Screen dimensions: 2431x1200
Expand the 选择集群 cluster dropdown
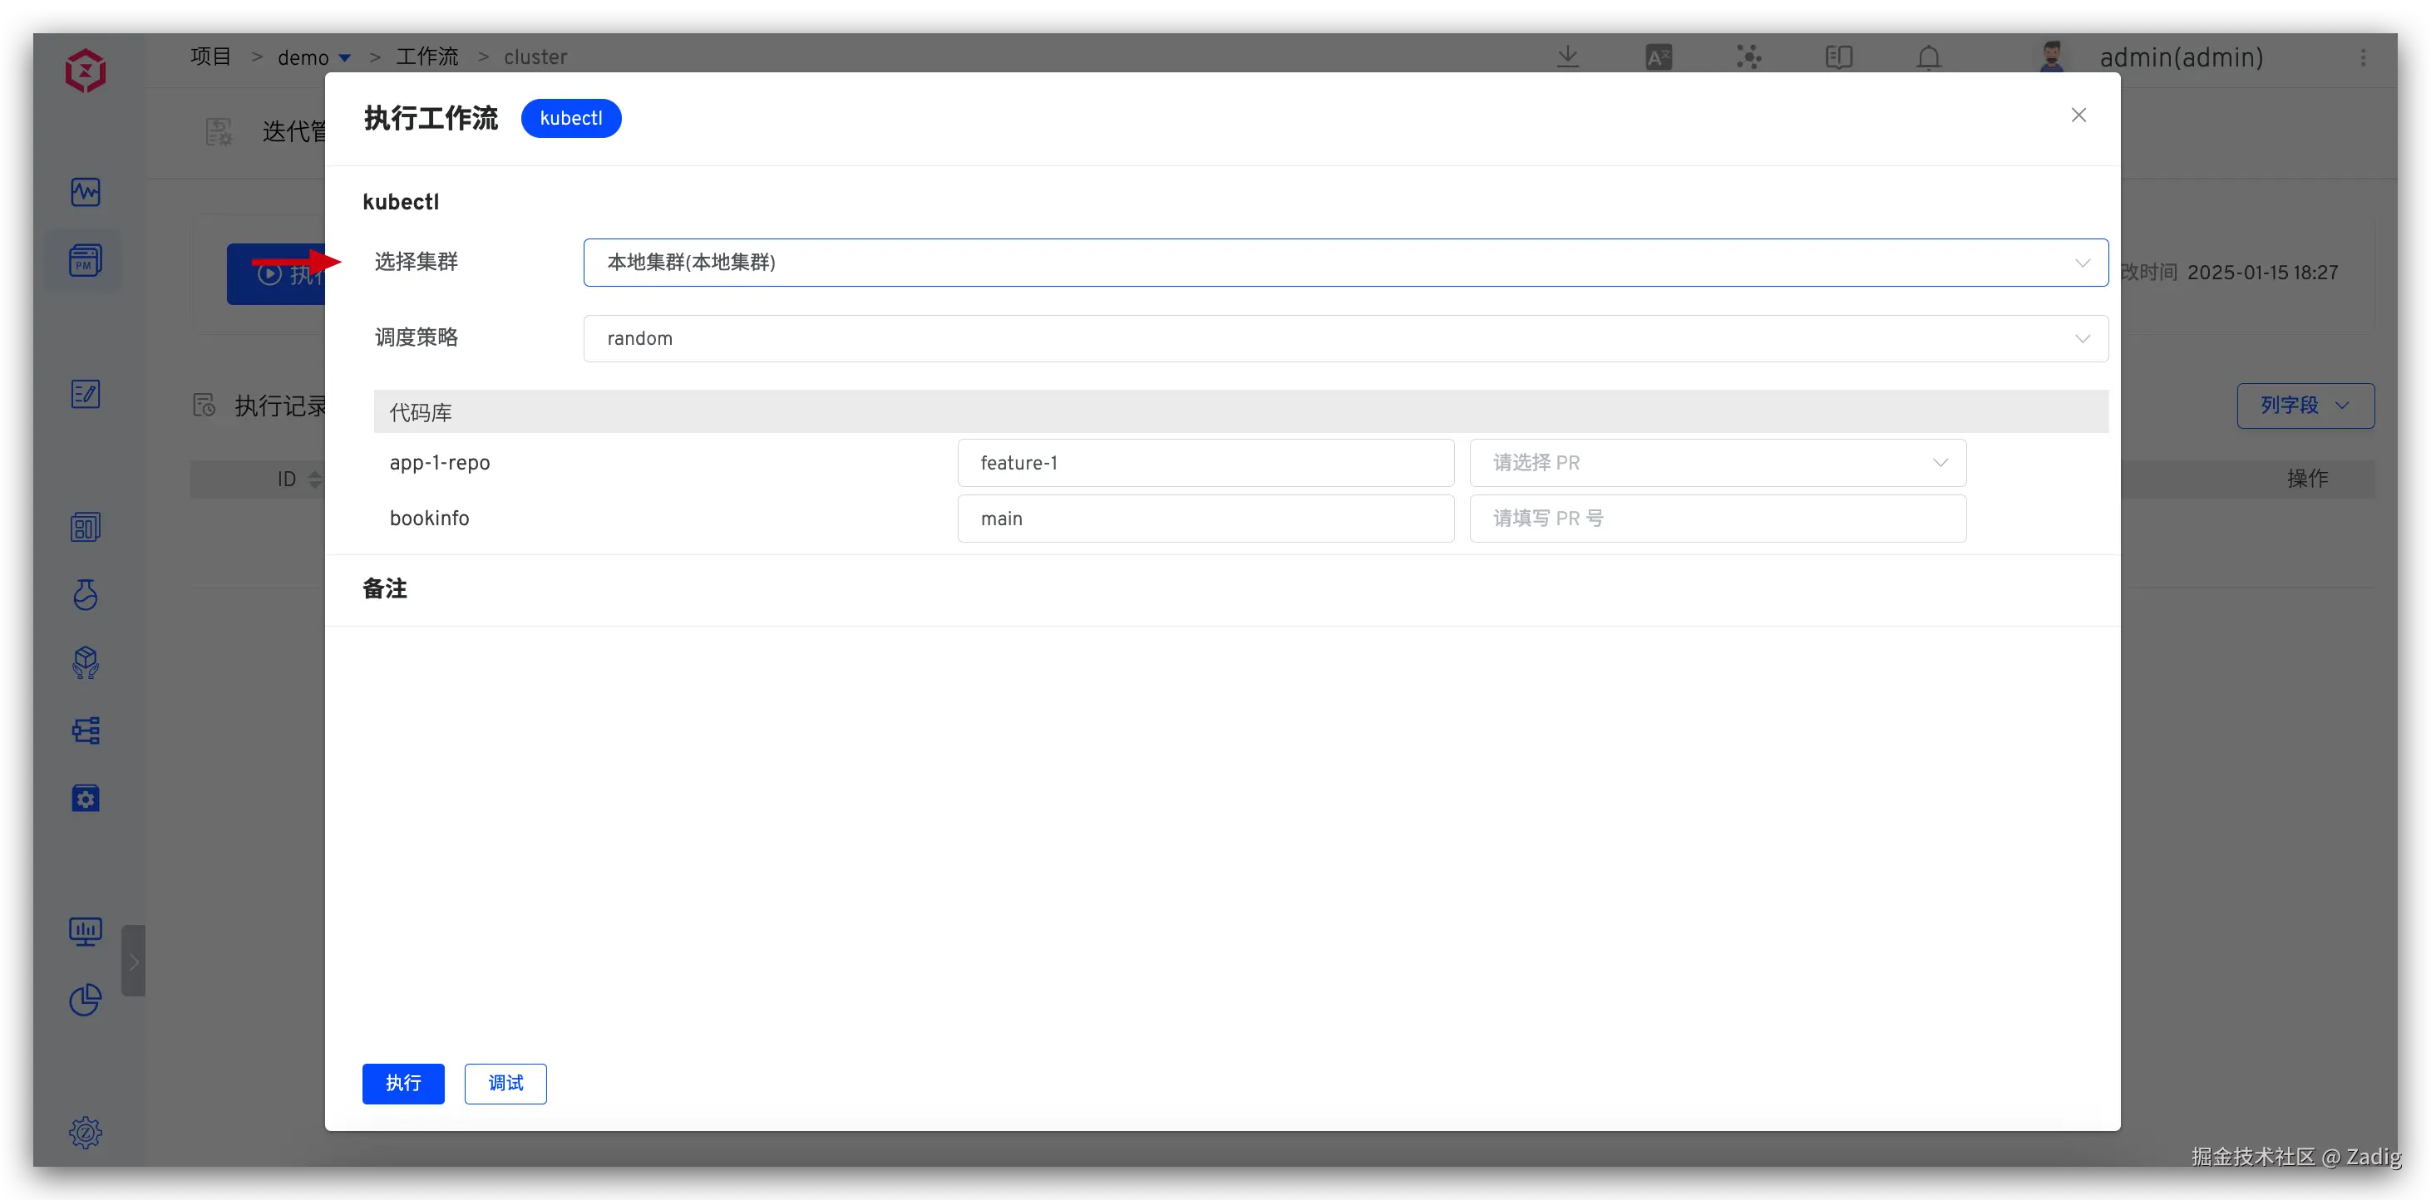(1345, 263)
